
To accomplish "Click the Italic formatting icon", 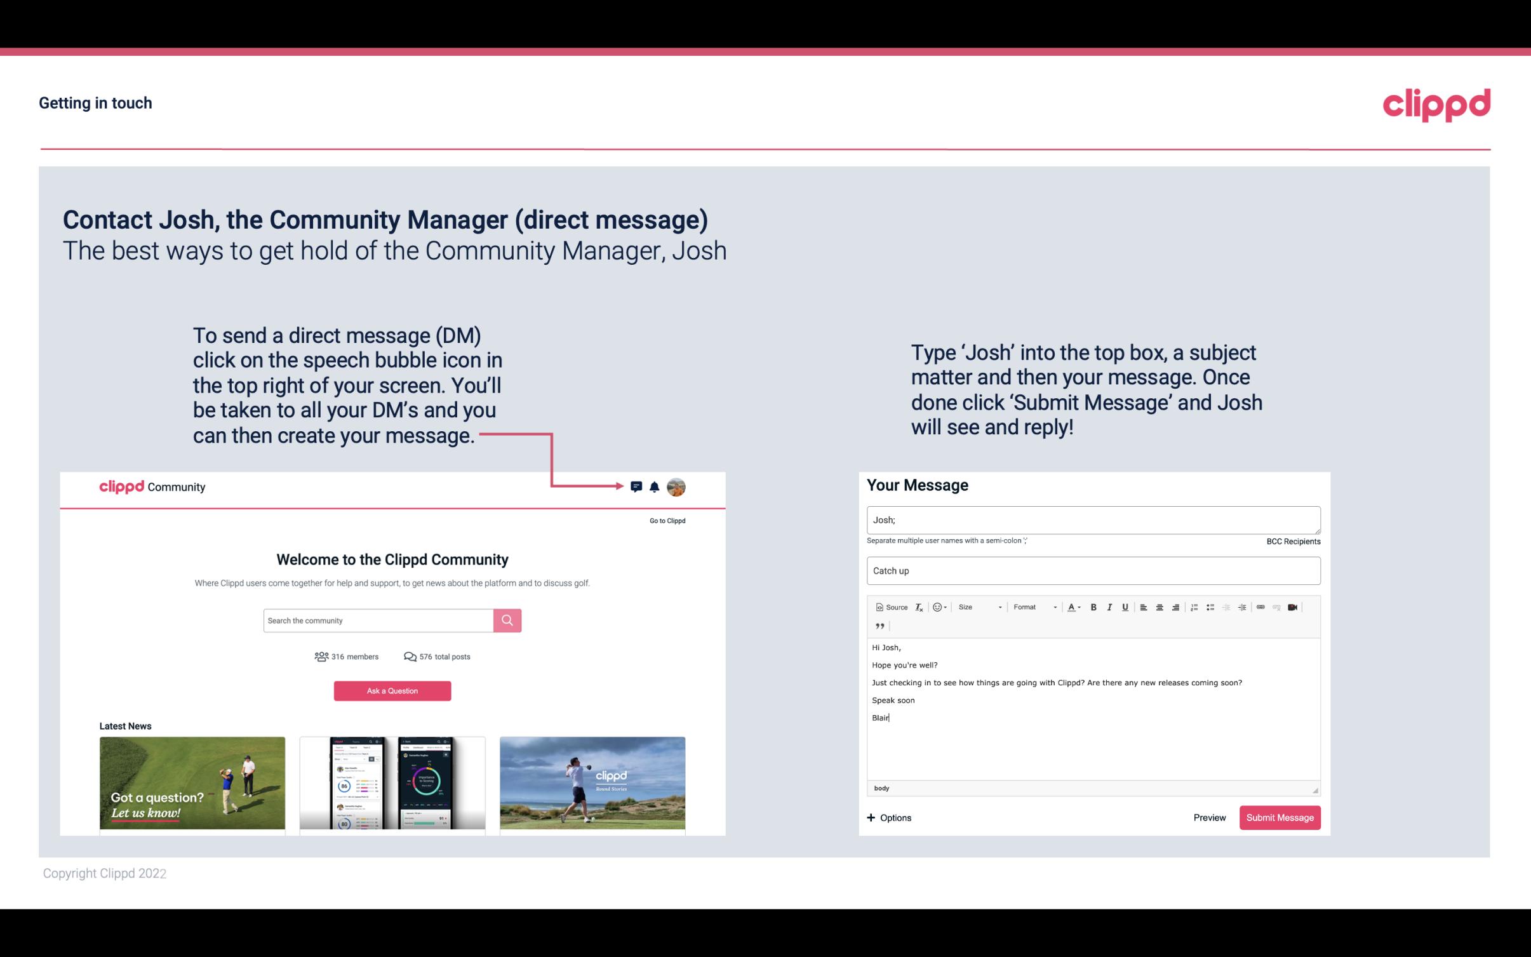I will 1107,606.
